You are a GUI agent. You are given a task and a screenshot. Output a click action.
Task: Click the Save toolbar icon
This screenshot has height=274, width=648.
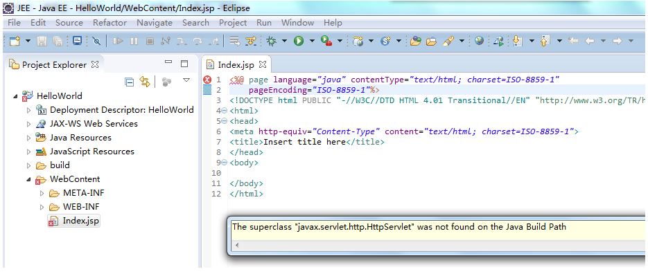coord(42,41)
